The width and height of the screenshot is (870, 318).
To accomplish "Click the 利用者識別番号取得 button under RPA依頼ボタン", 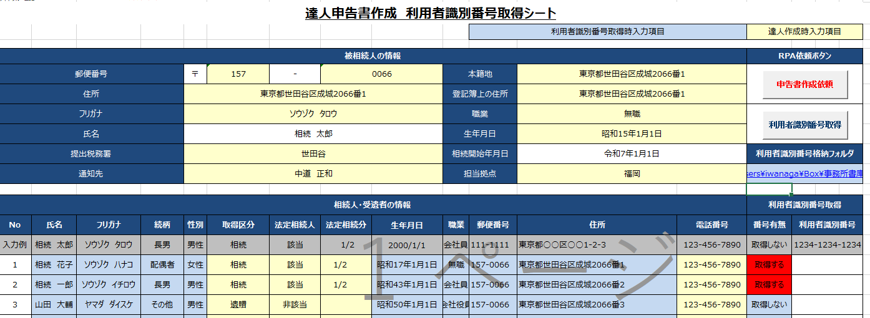I will pyautogui.click(x=804, y=125).
